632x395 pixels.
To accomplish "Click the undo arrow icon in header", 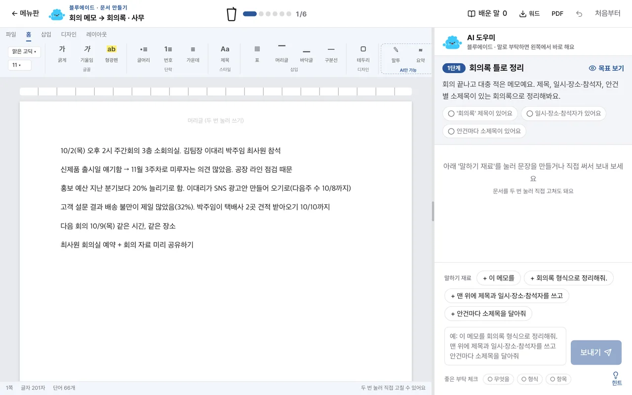I will point(579,14).
